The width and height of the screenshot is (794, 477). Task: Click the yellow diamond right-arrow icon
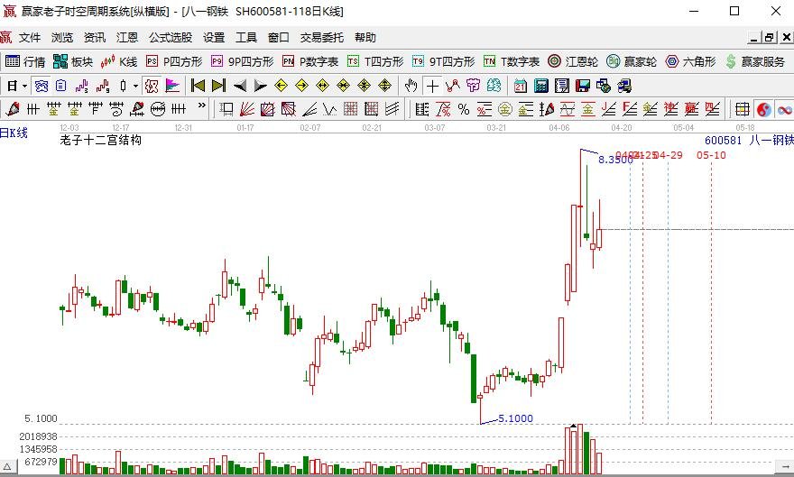(301, 86)
